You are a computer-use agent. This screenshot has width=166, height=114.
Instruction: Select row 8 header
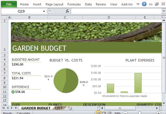click(5, 78)
